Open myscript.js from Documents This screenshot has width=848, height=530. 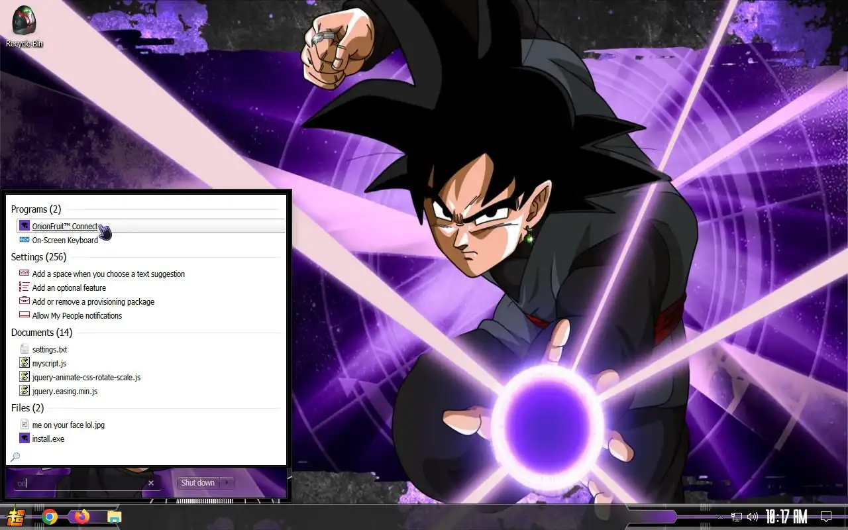[x=49, y=363]
